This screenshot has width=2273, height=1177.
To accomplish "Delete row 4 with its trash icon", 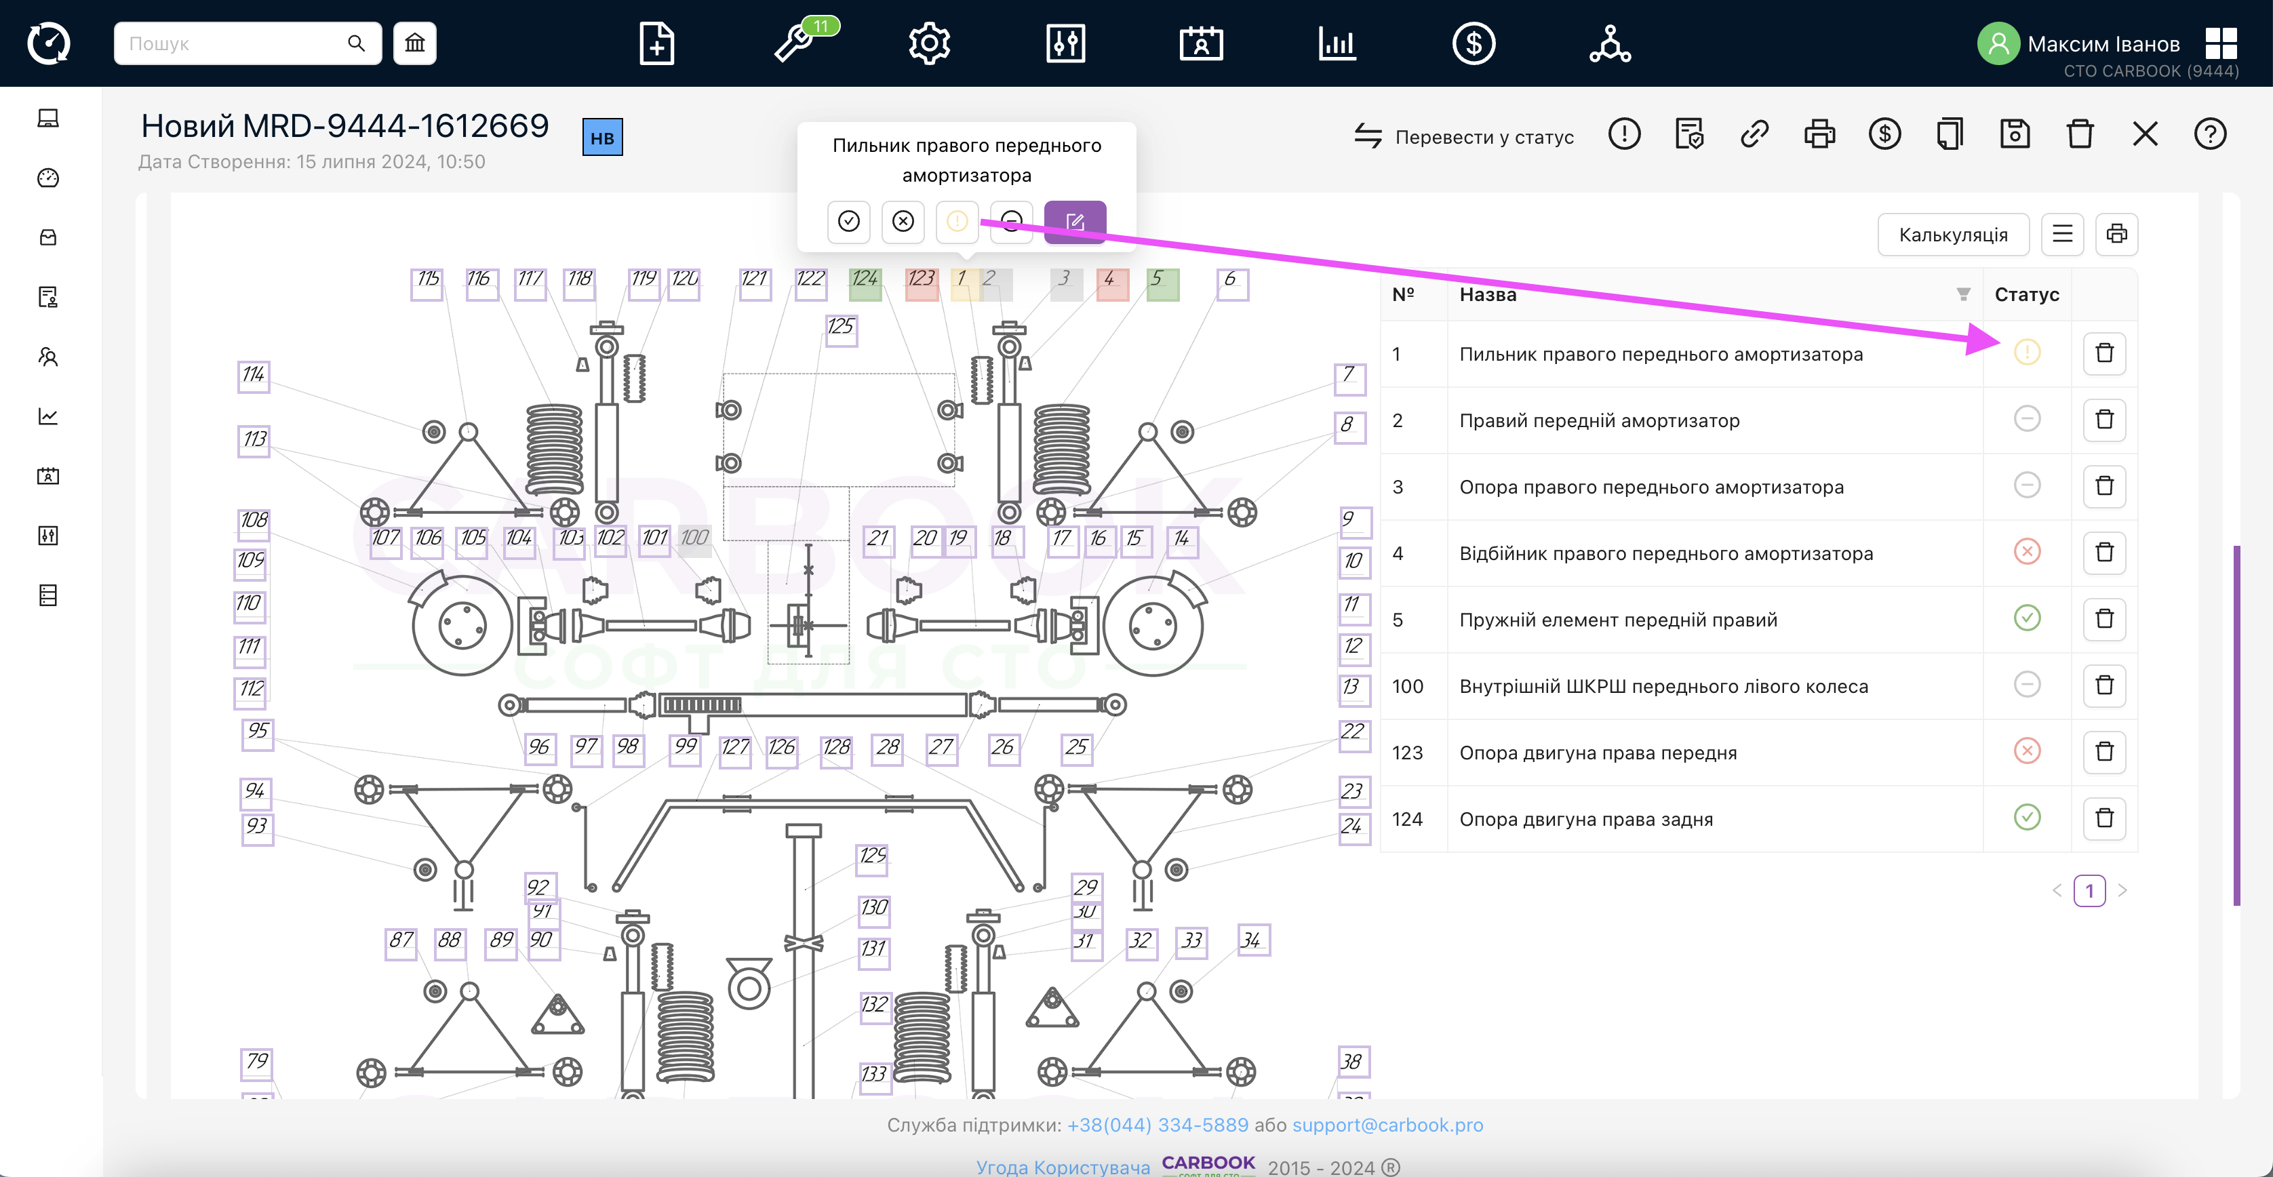I will point(2103,553).
